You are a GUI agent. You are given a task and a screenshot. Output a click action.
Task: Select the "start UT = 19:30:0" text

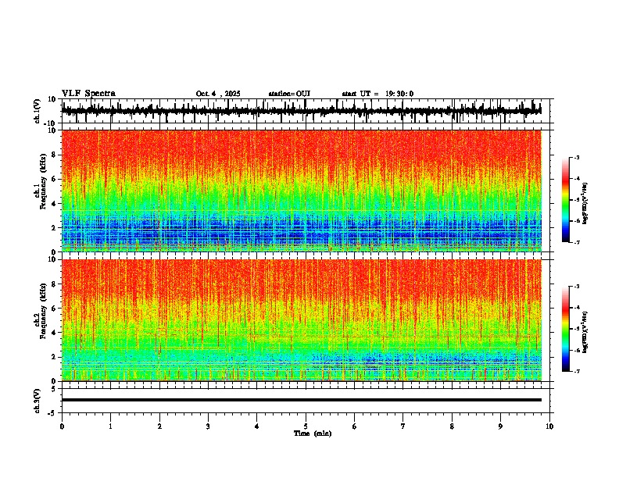tap(377, 94)
